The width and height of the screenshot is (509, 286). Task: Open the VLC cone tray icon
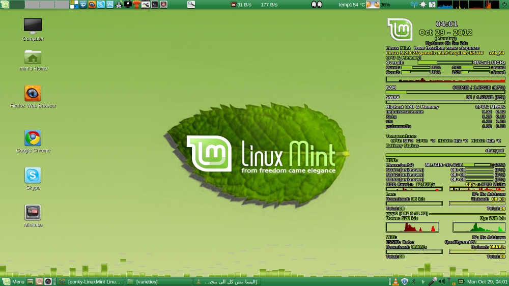tap(395, 281)
